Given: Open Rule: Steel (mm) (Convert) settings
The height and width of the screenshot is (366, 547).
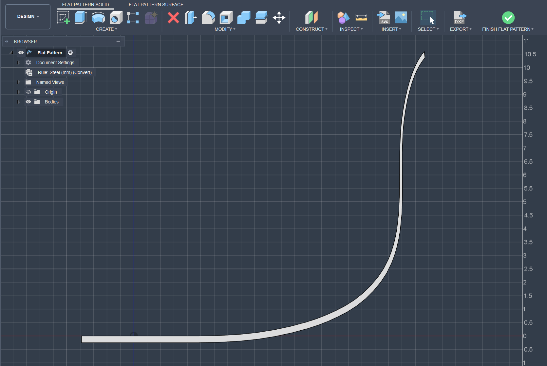Looking at the screenshot, I should click(64, 72).
